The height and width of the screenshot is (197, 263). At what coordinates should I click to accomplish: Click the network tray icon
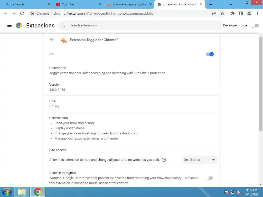[233, 192]
